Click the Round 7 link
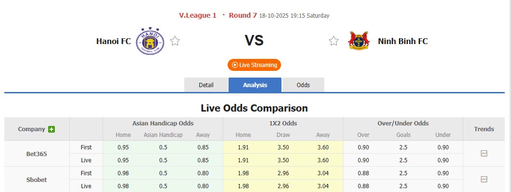The width and height of the screenshot is (511, 192). [243, 15]
